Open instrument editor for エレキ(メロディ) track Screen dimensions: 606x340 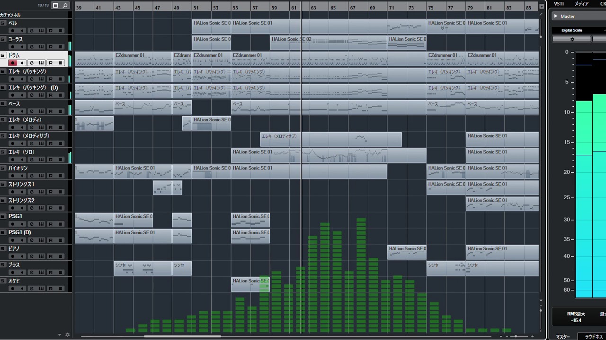[42, 127]
